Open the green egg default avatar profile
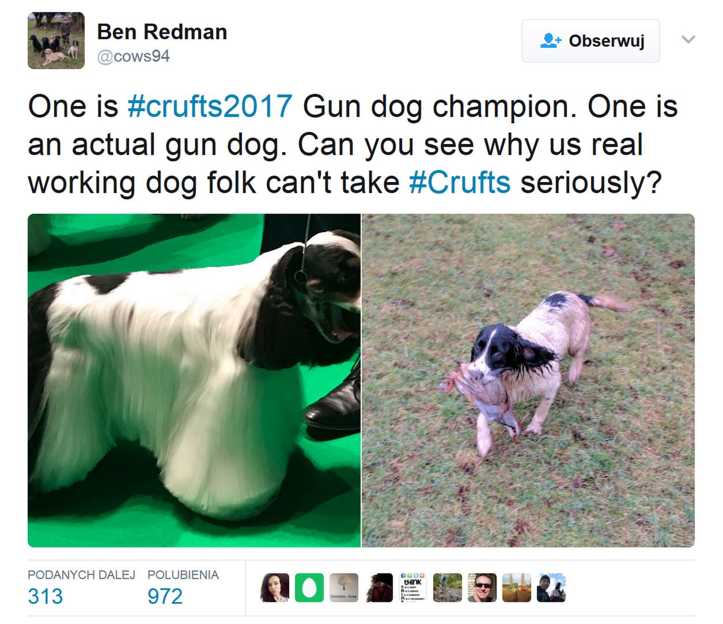Screen dimensions: 723x624 (x=309, y=588)
